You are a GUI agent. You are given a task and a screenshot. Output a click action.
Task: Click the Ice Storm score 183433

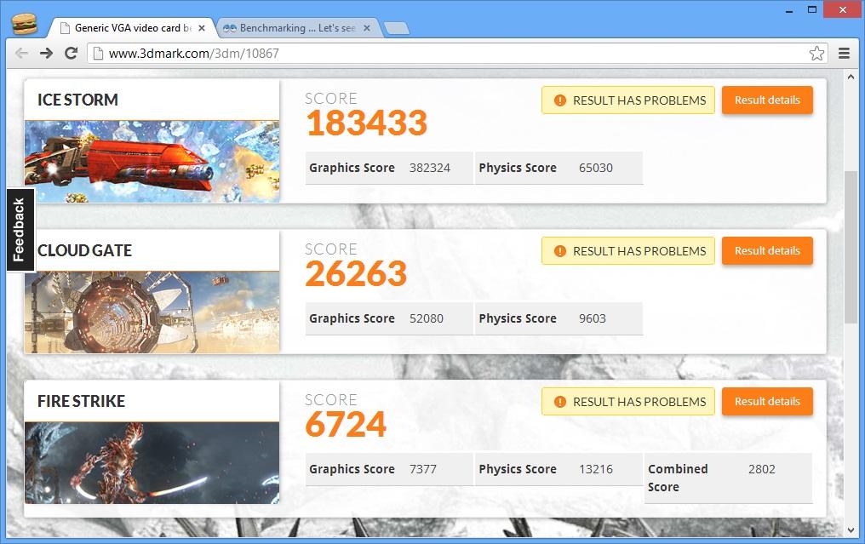[x=366, y=123]
